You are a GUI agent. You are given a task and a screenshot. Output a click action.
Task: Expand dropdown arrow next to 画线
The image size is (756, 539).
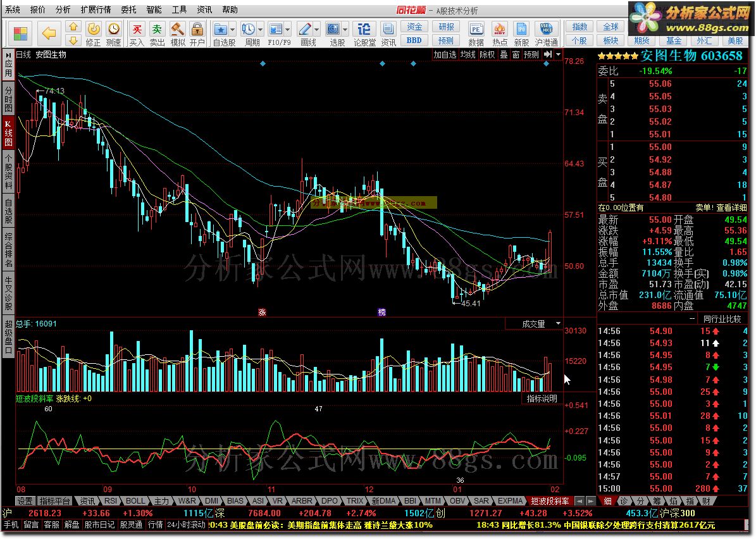pos(316,30)
